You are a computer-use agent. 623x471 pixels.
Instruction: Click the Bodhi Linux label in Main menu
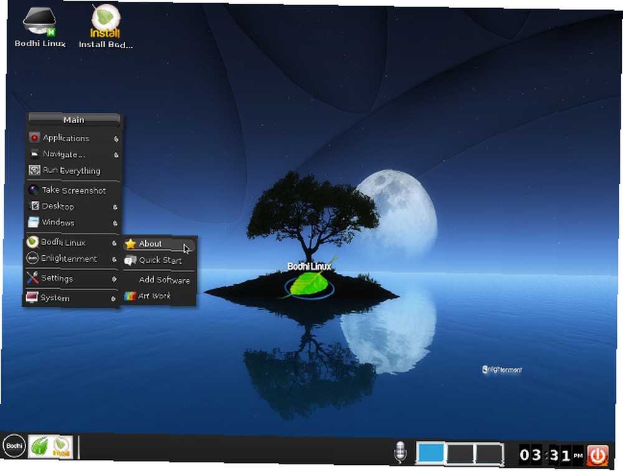63,242
